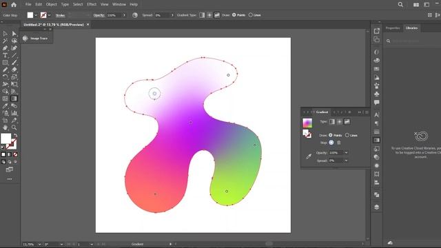Click the Stroke label in control bar

(60, 15)
